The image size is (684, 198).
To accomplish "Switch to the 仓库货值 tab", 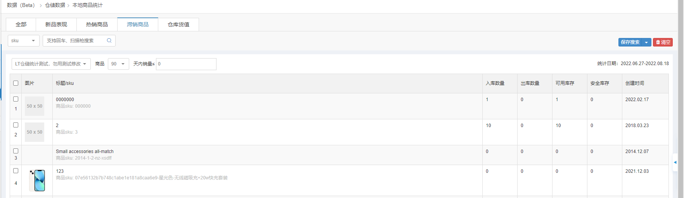I will click(x=178, y=24).
